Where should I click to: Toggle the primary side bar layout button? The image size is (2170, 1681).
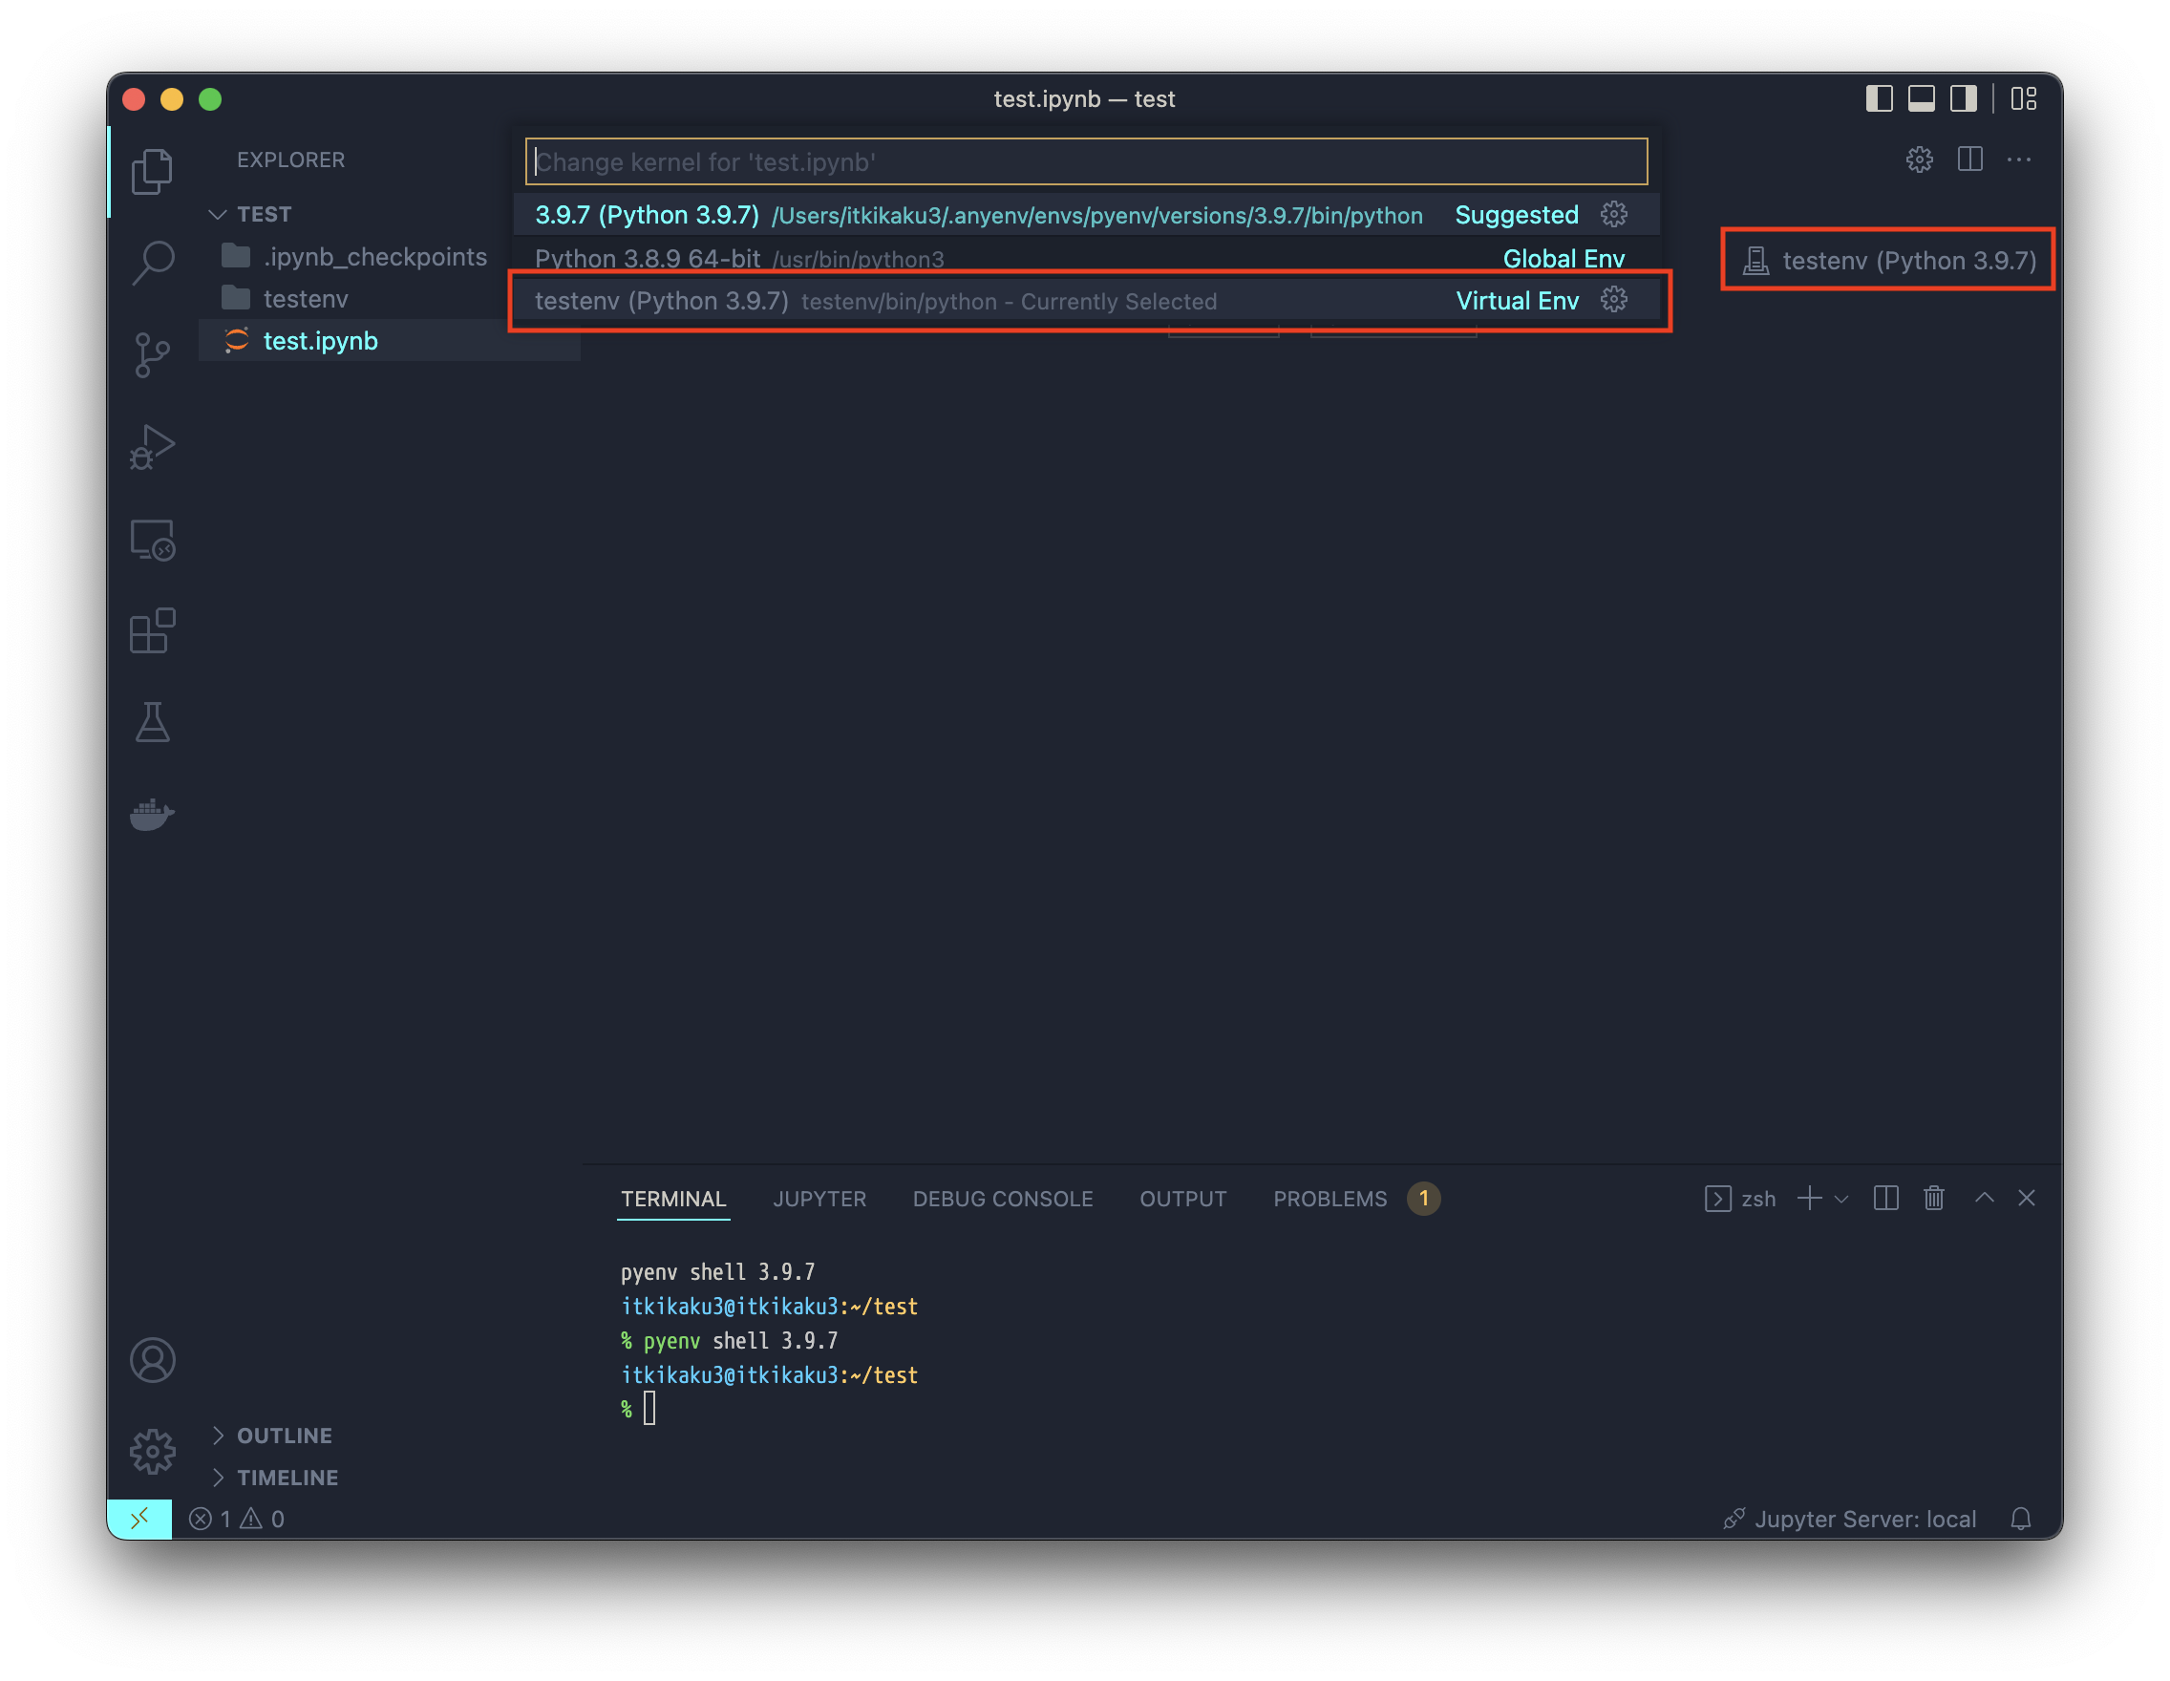(x=1879, y=98)
